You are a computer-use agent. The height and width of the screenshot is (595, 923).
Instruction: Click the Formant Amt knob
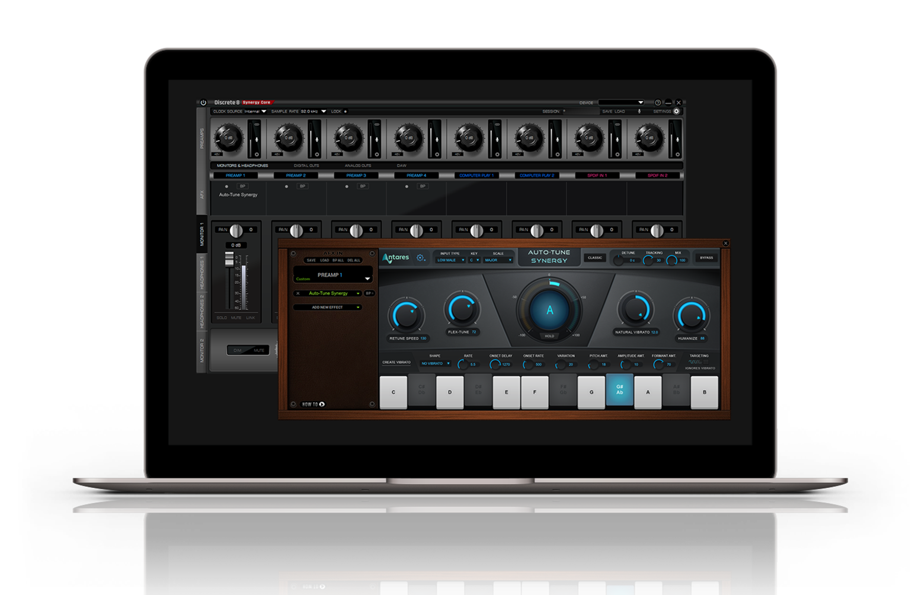[x=658, y=365]
